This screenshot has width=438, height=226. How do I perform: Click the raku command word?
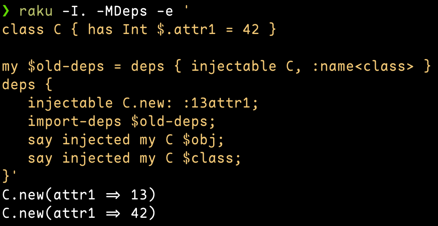click(x=36, y=12)
